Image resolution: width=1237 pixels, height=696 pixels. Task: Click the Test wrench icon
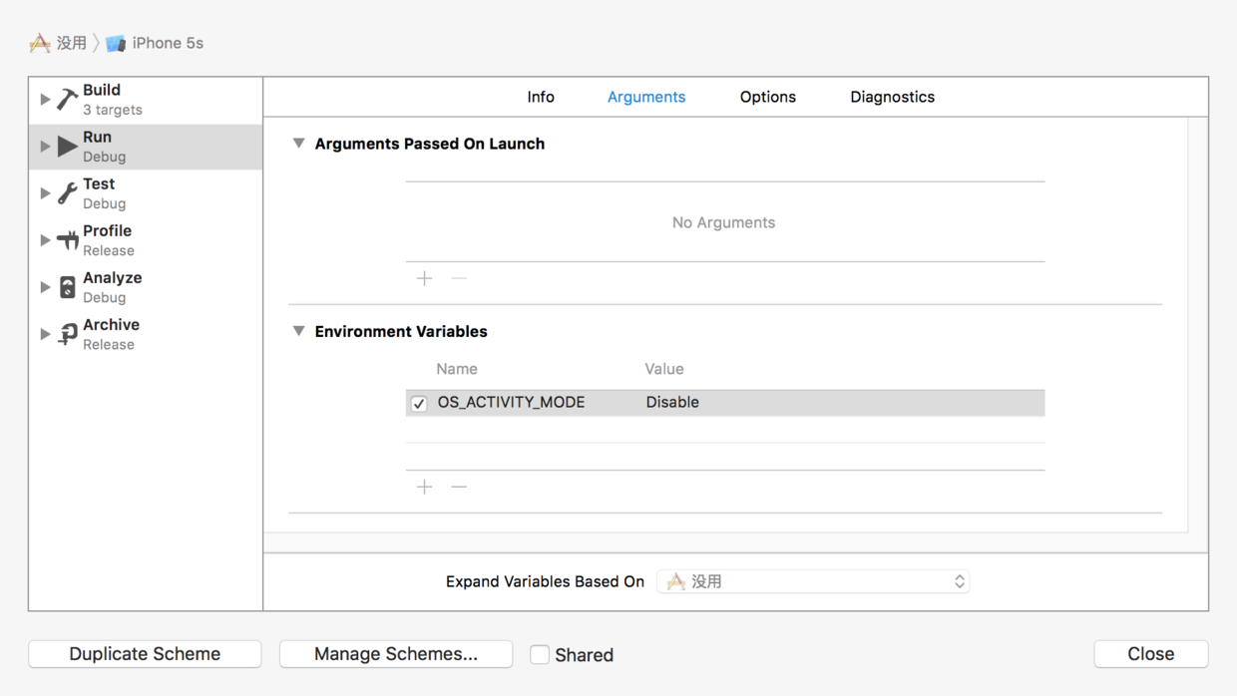click(67, 193)
